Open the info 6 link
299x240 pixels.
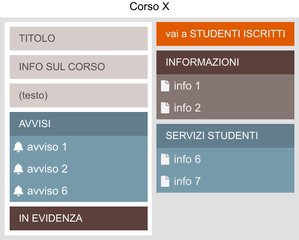click(187, 159)
